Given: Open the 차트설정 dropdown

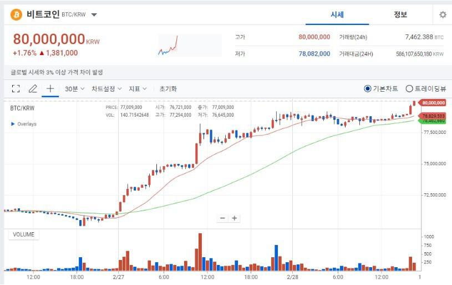Looking at the screenshot, I should click(x=106, y=89).
